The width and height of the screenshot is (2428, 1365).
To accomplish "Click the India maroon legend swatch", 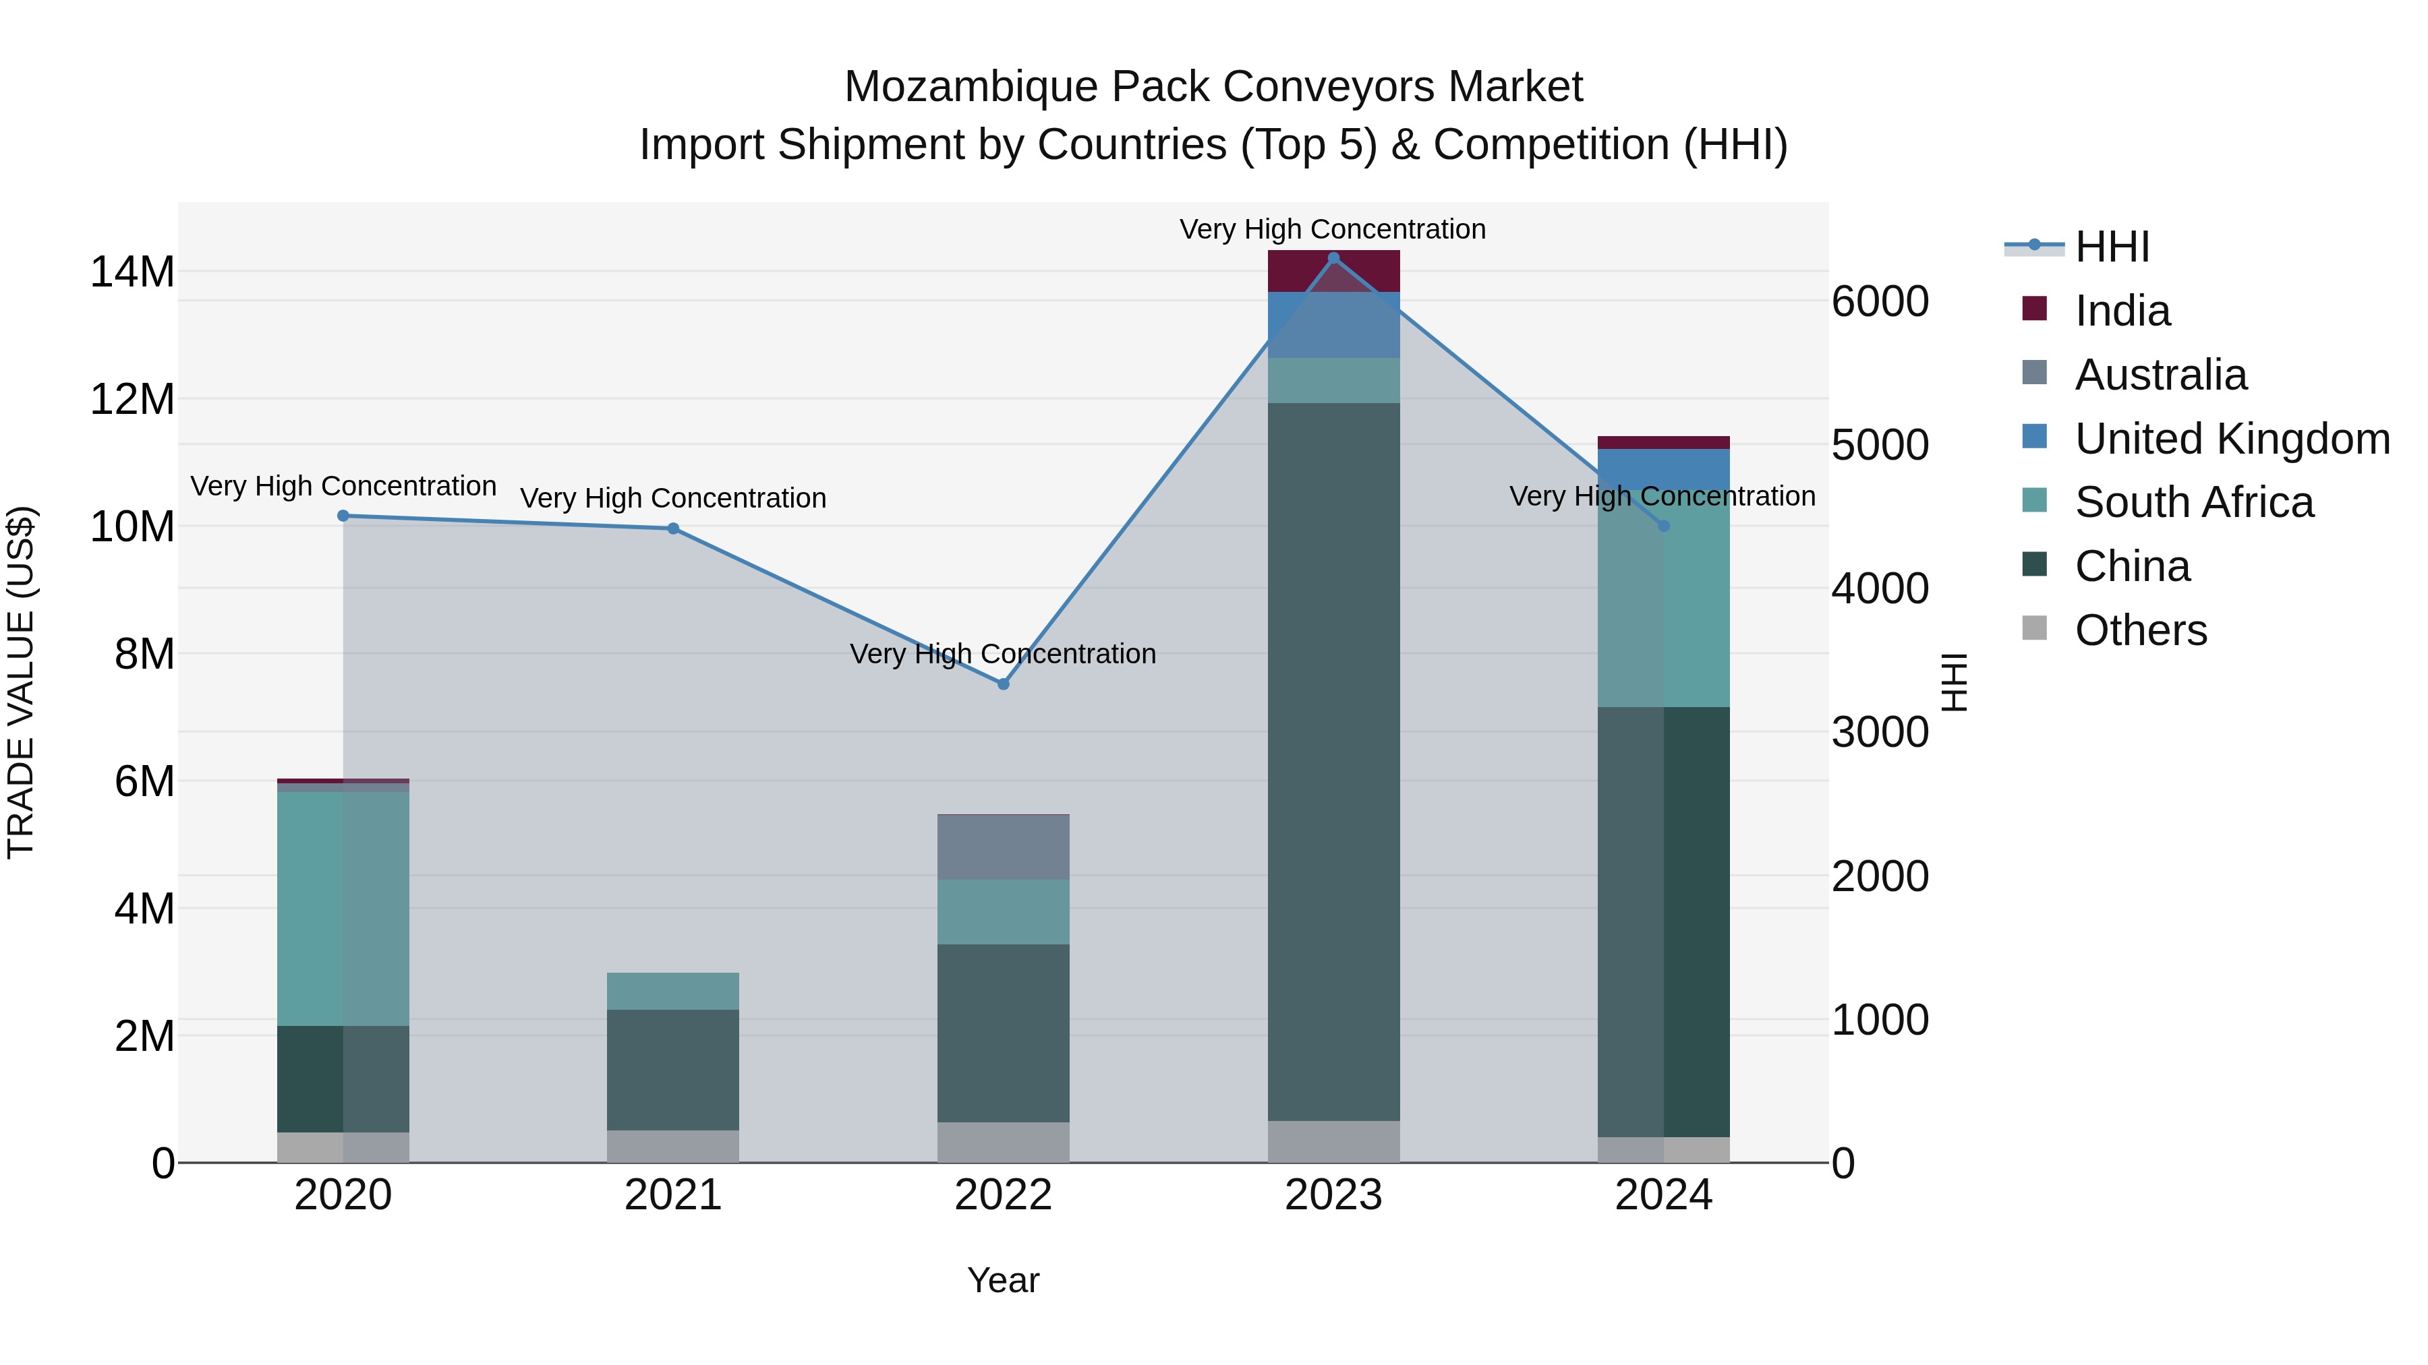I will (x=2035, y=308).
